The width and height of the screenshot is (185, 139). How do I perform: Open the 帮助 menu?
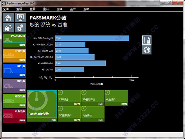click(x=86, y=9)
